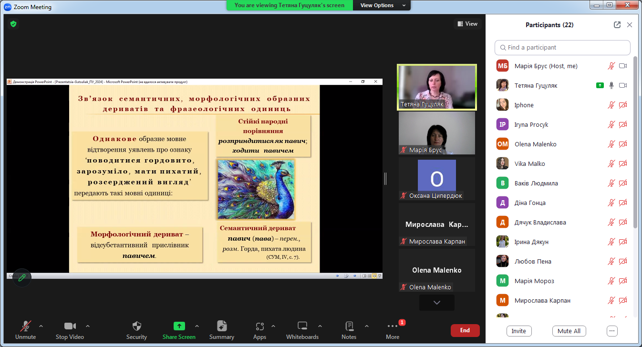Screen dimensions: 642x347
Task: Open the More menu in toolbar
Action: 393,327
